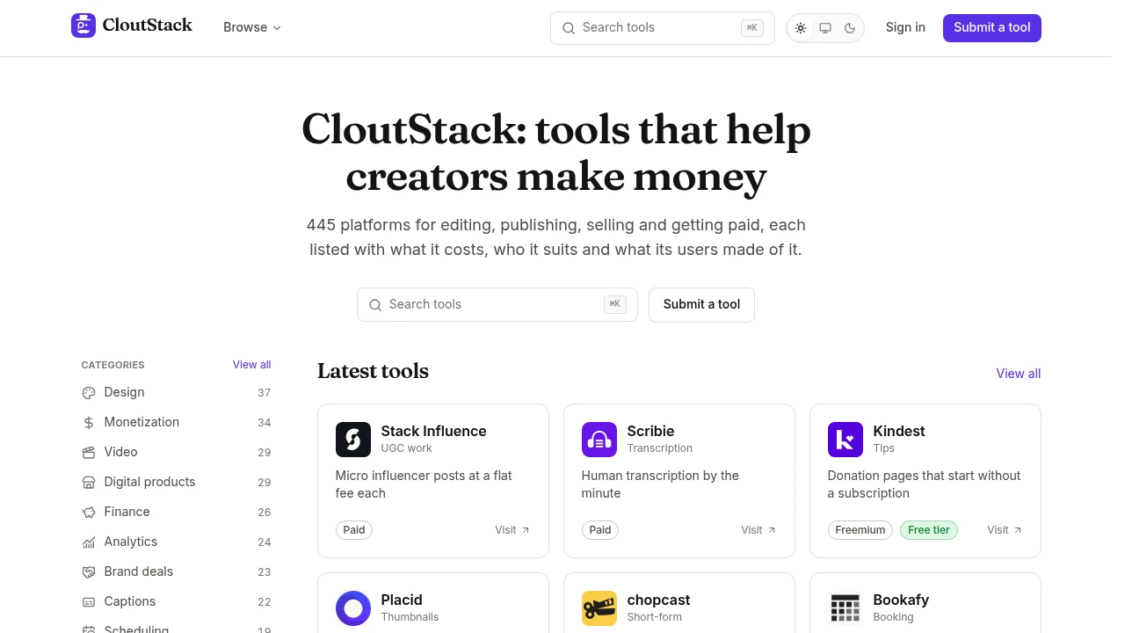
Task: Click the Analytics chart icon
Action: (89, 542)
